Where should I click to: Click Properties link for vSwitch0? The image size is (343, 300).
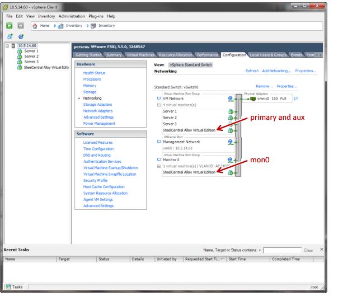click(287, 86)
